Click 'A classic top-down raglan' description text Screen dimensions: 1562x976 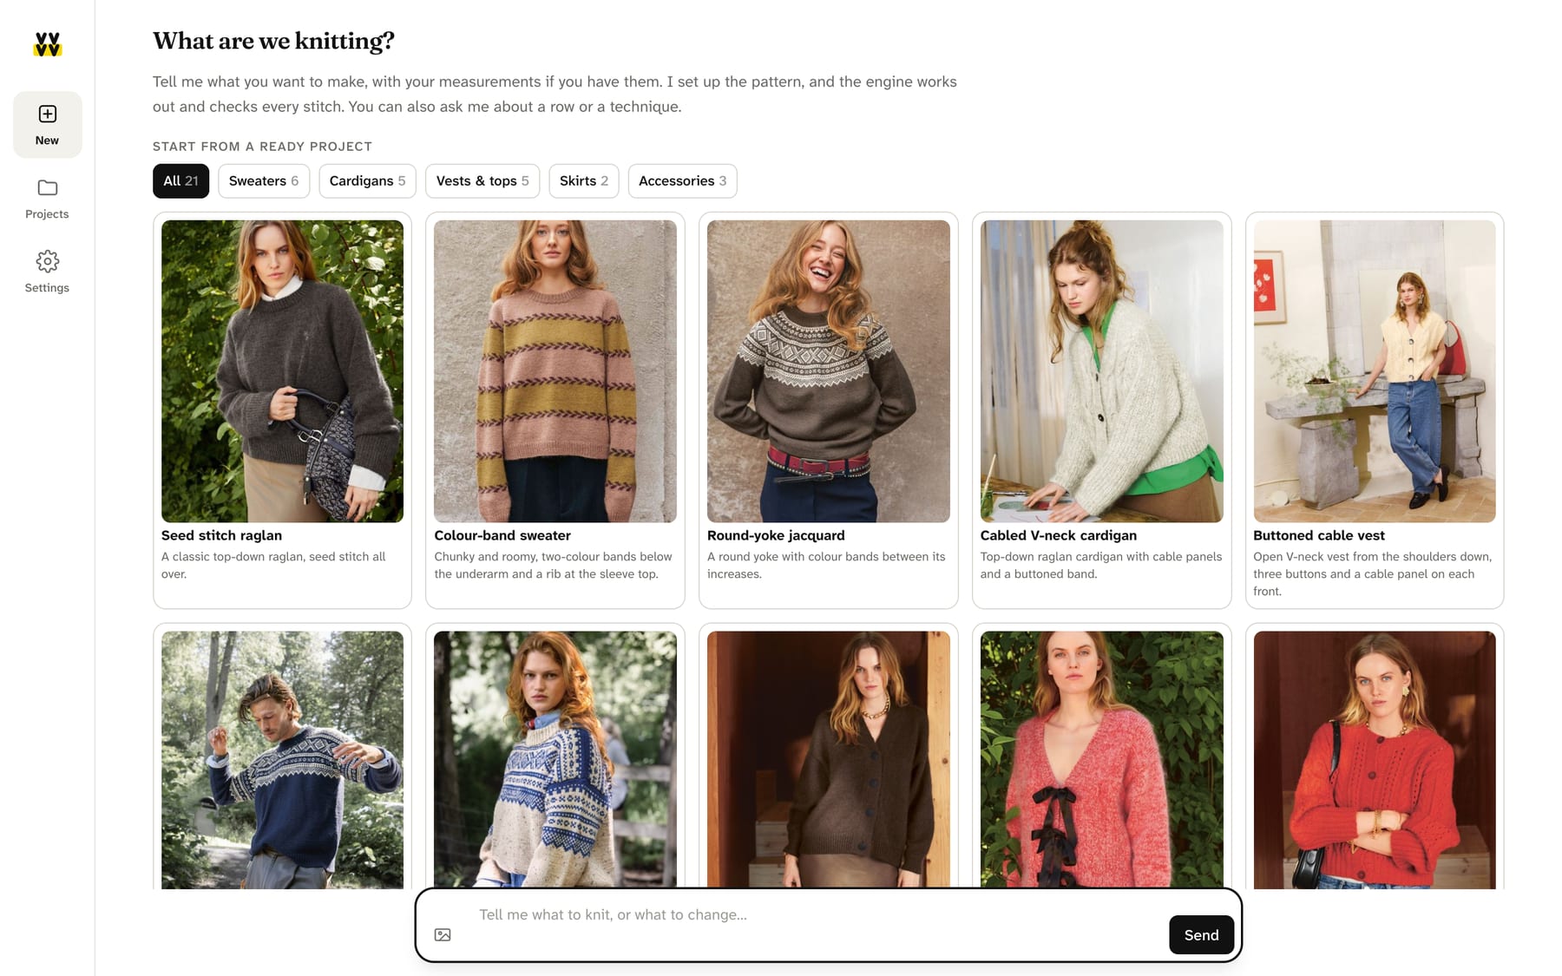(x=273, y=565)
